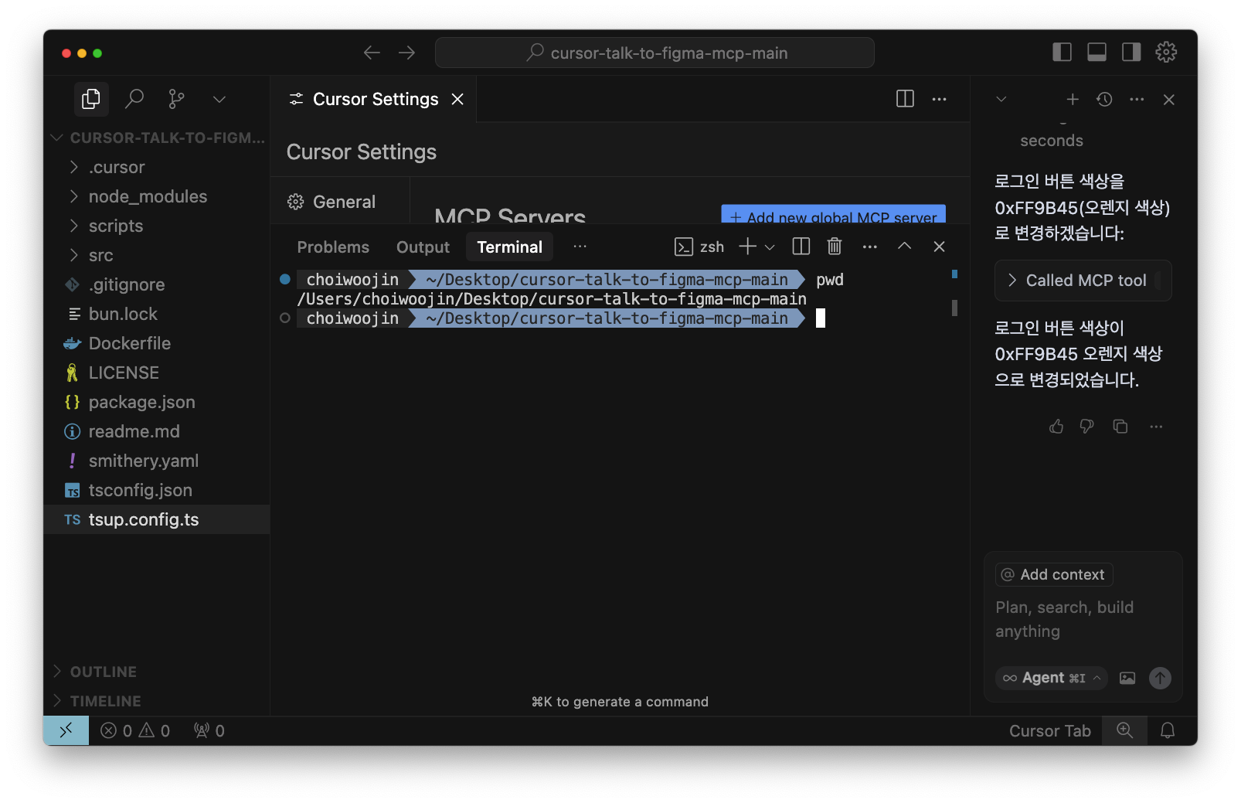Open the Source Control view icon
The image size is (1241, 803).
177,99
